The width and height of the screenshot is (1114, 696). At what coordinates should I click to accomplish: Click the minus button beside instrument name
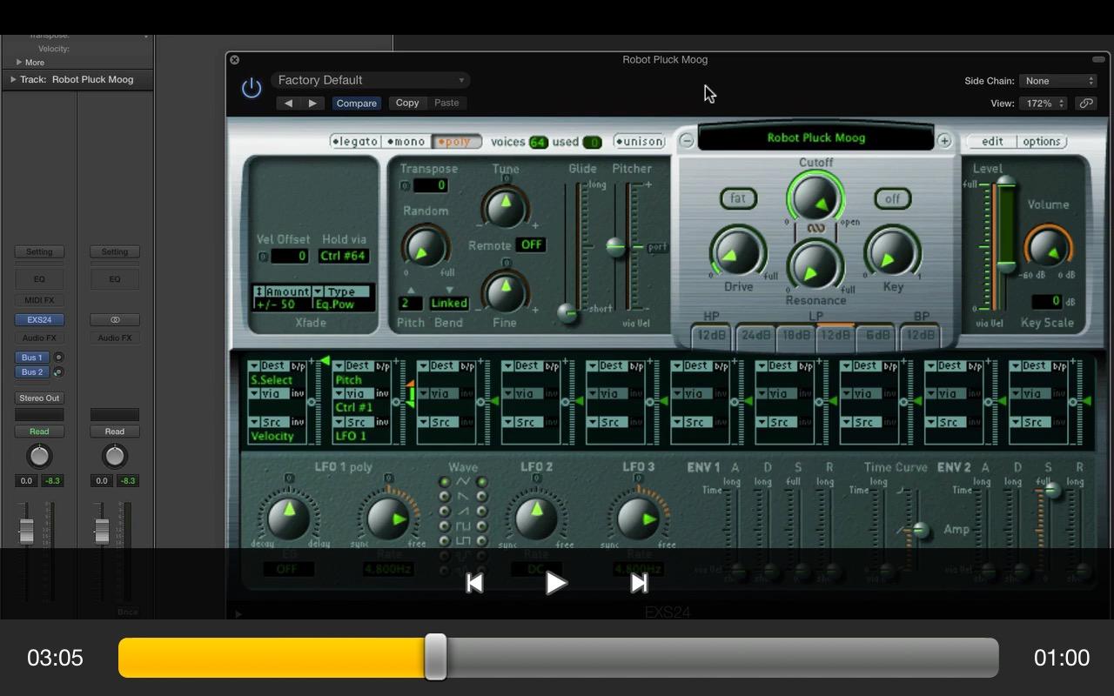(x=687, y=141)
